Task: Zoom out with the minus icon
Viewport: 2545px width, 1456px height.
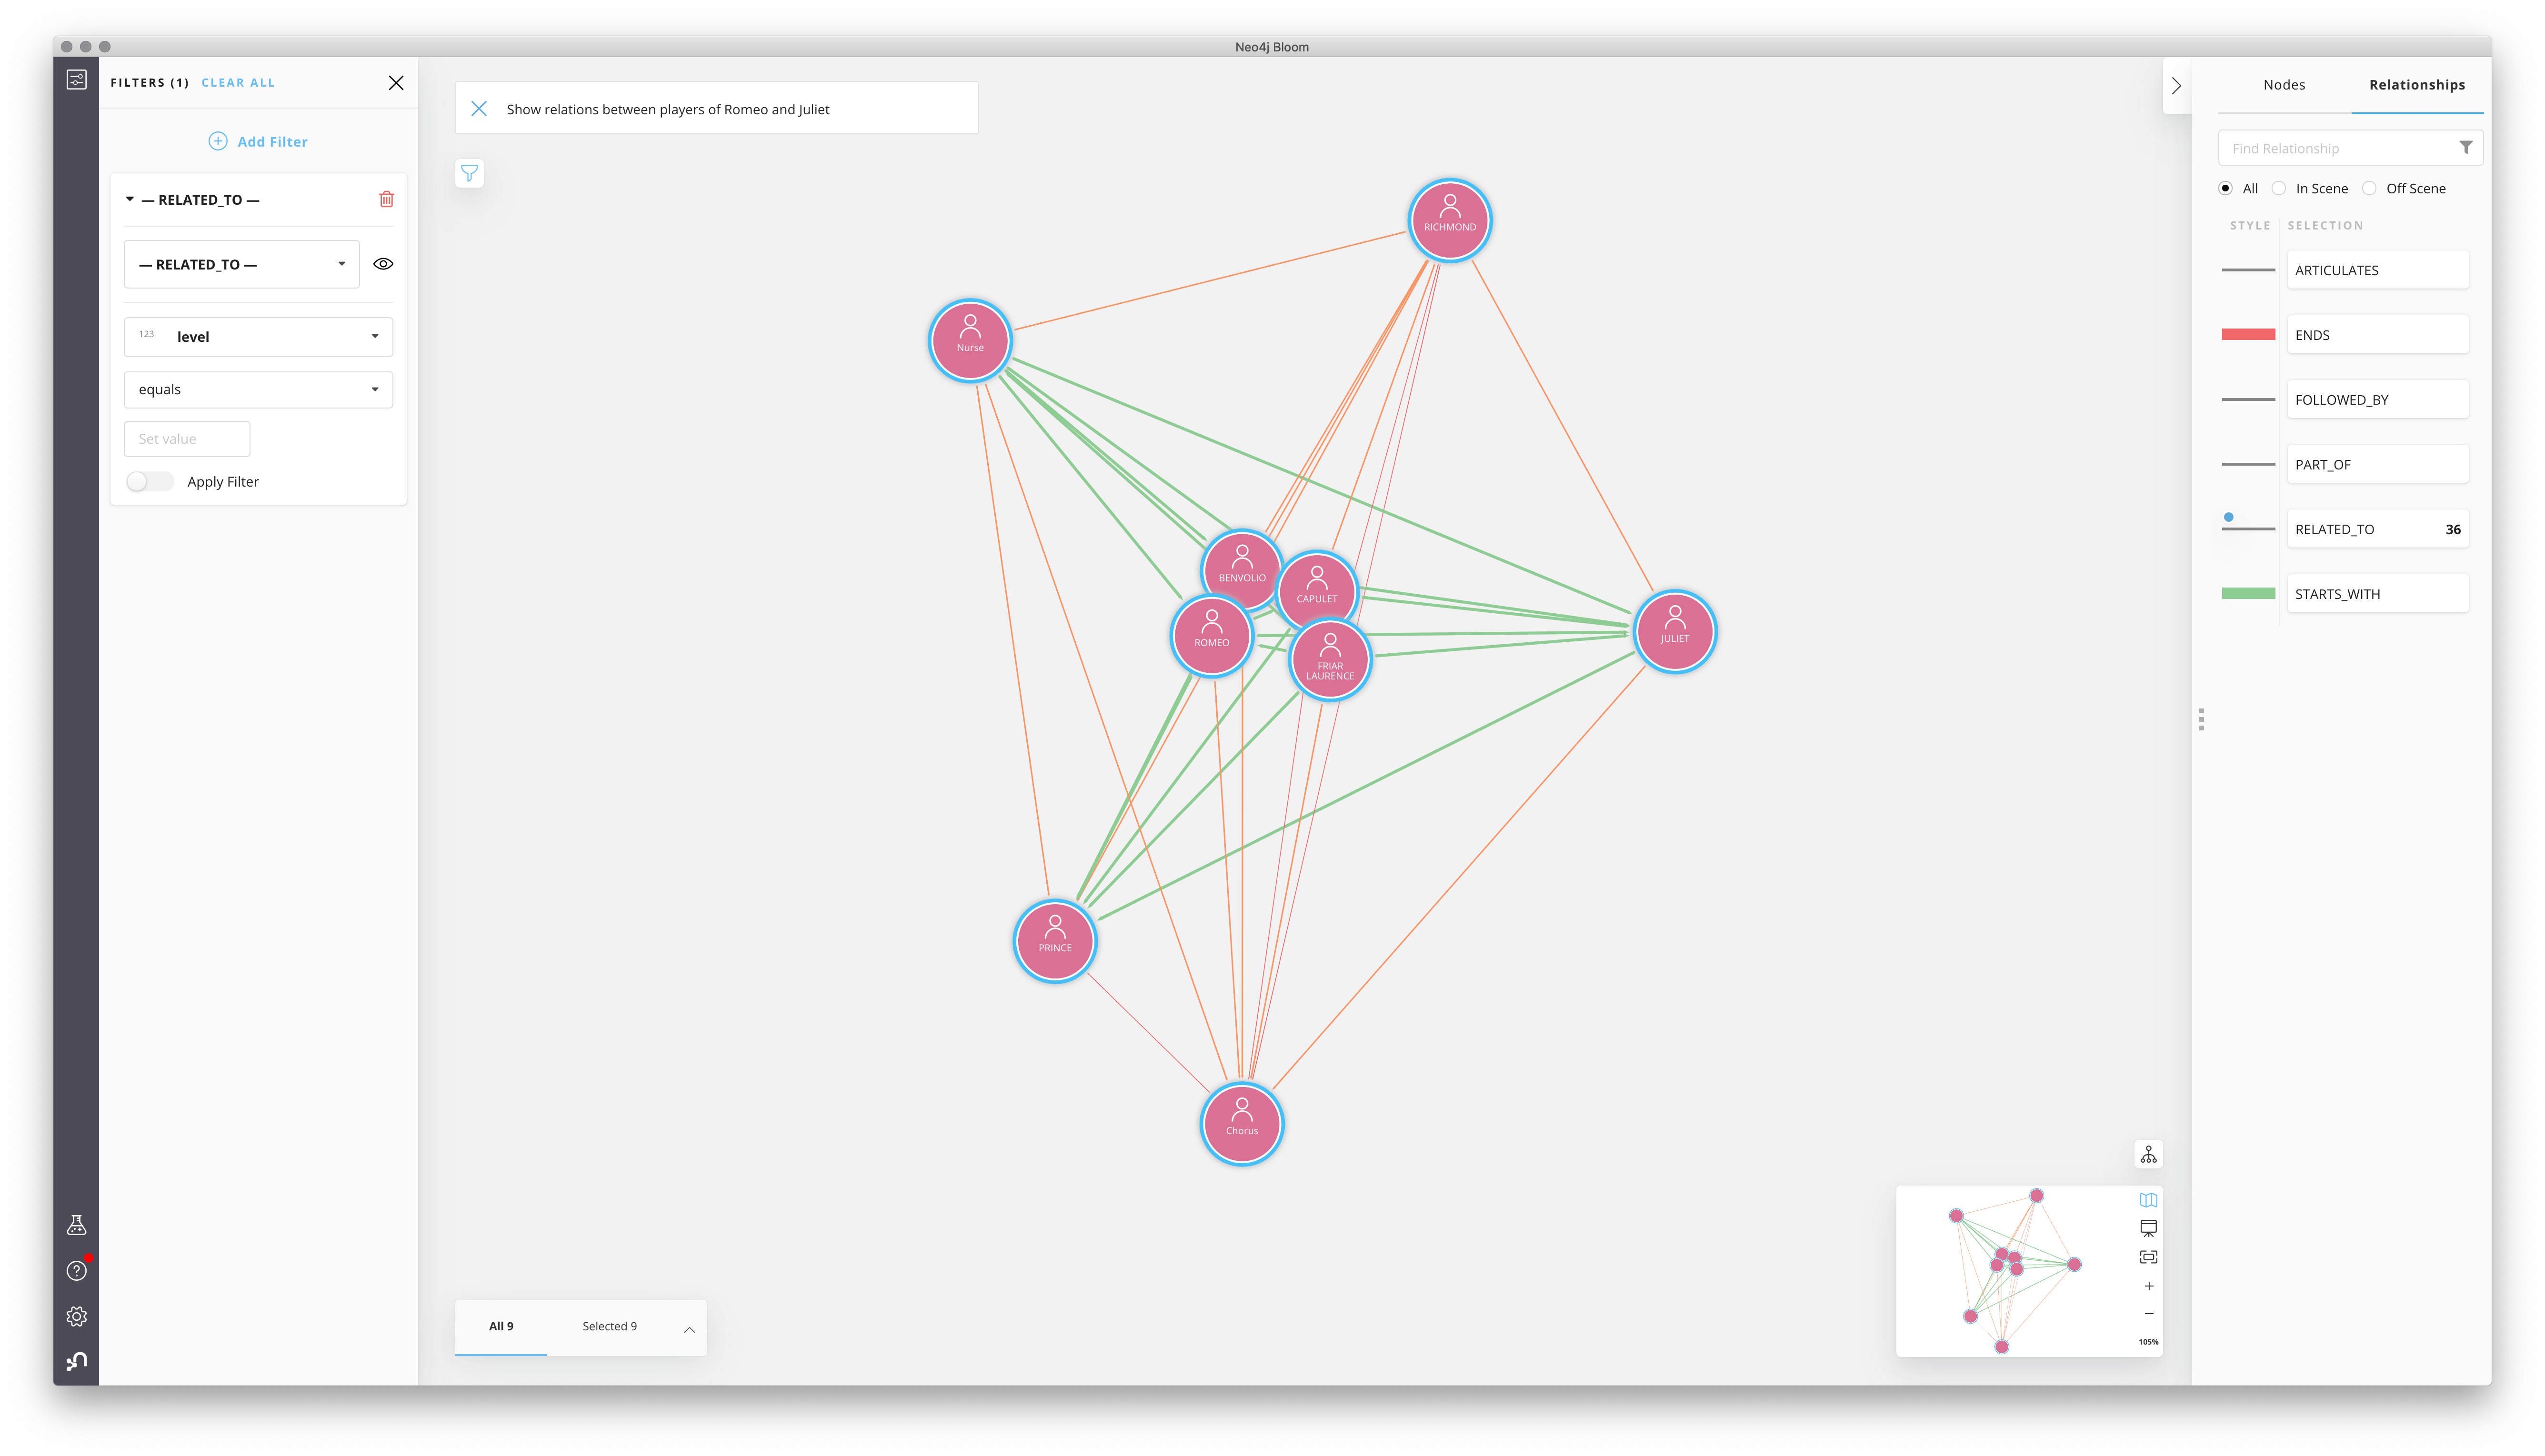Action: (2149, 1314)
